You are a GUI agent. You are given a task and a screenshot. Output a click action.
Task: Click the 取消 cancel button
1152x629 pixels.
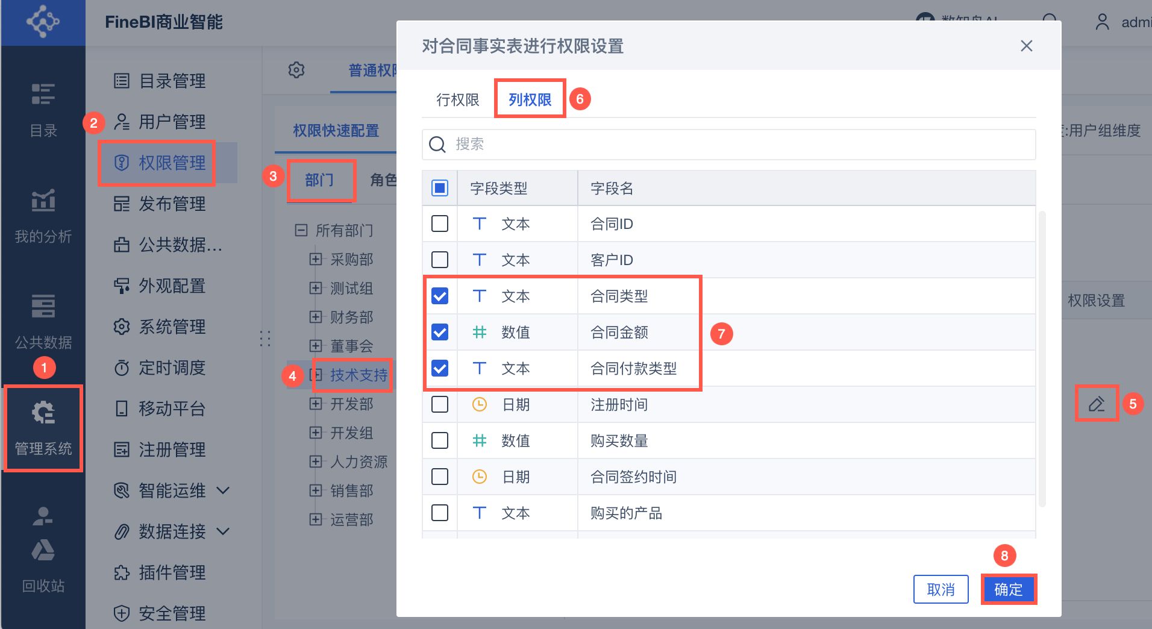(x=941, y=589)
